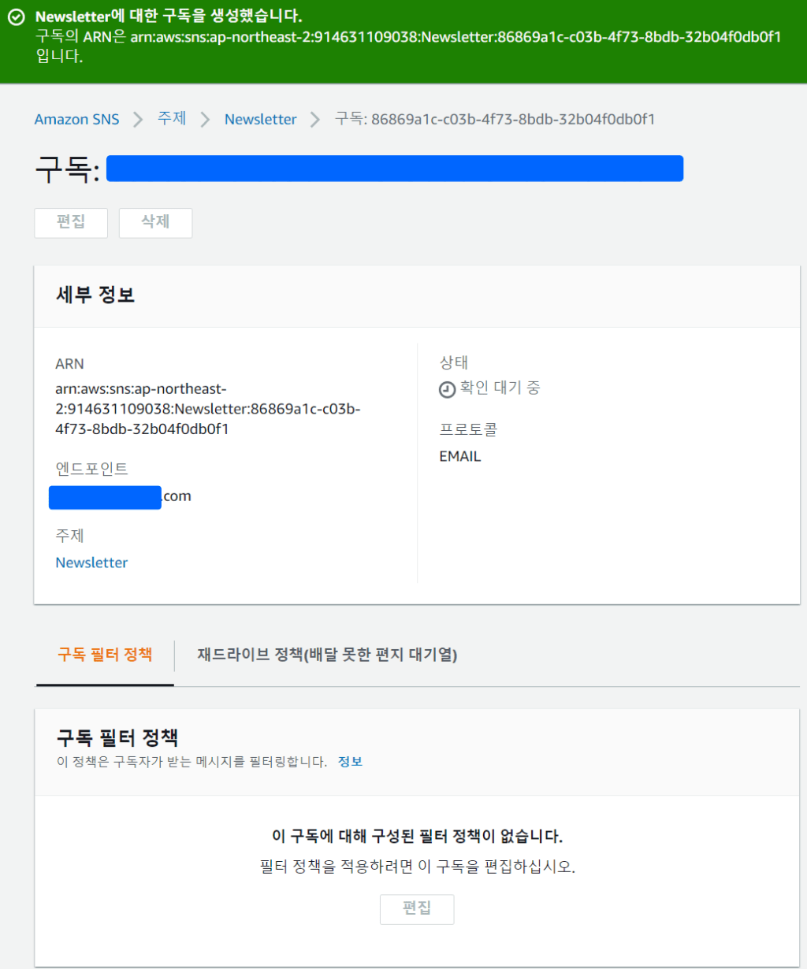Click the top 편집 button
The width and height of the screenshot is (807, 969).
(x=70, y=223)
